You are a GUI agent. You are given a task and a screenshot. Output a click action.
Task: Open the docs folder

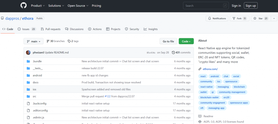(x=36, y=82)
